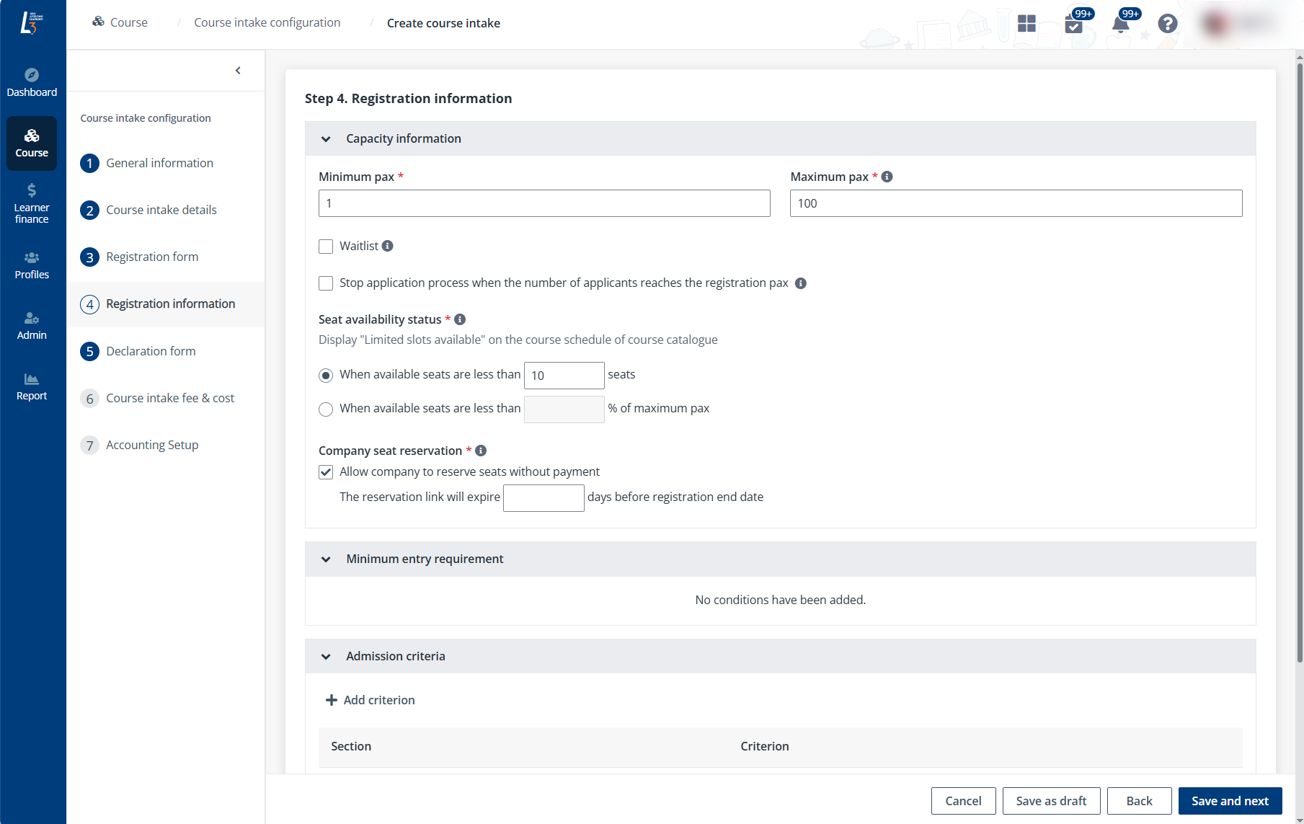This screenshot has height=824, width=1304.
Task: Open the Report sidebar icon
Action: 32,386
